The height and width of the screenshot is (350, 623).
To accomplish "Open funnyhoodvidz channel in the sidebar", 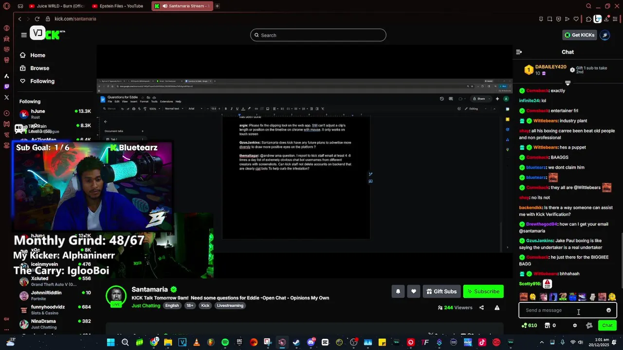I will click(x=55, y=310).
